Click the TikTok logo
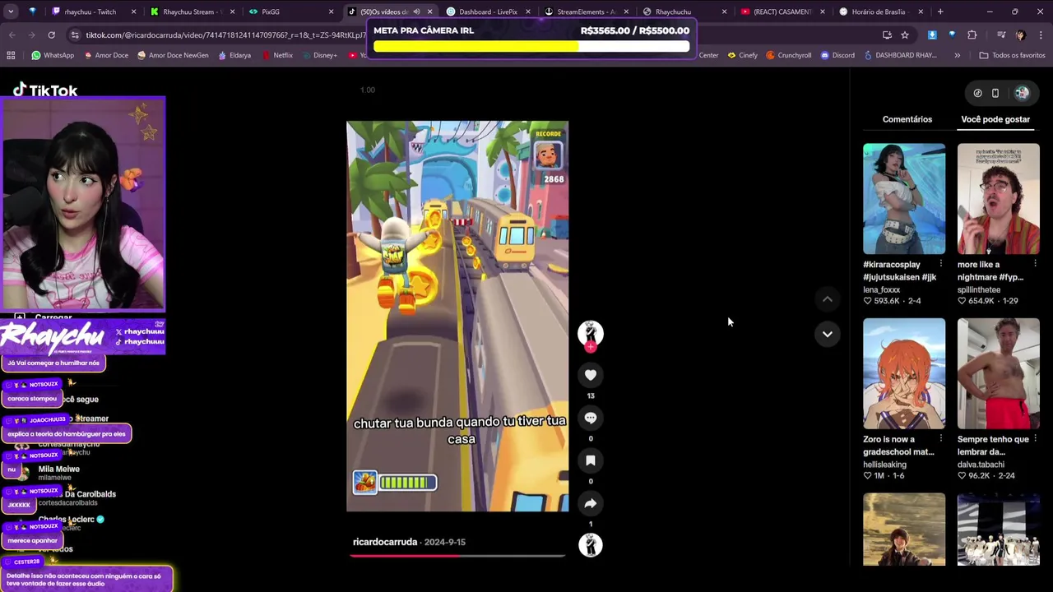This screenshot has height=592, width=1053. click(x=45, y=90)
